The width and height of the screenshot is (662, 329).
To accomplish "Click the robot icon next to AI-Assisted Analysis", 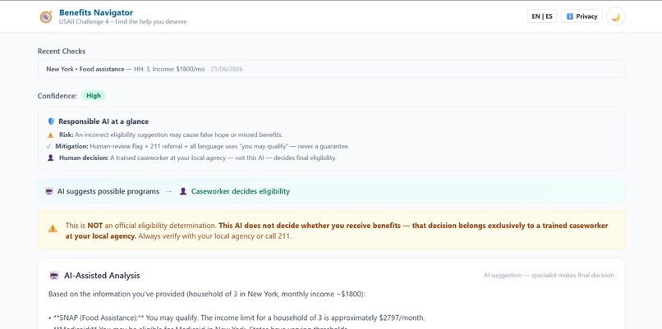I will tap(54, 276).
